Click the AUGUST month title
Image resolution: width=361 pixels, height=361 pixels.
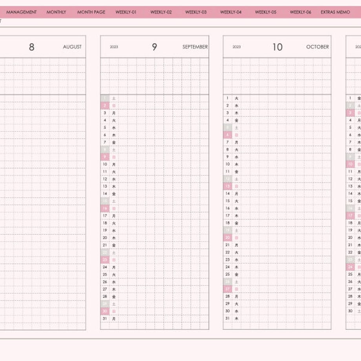(72, 47)
